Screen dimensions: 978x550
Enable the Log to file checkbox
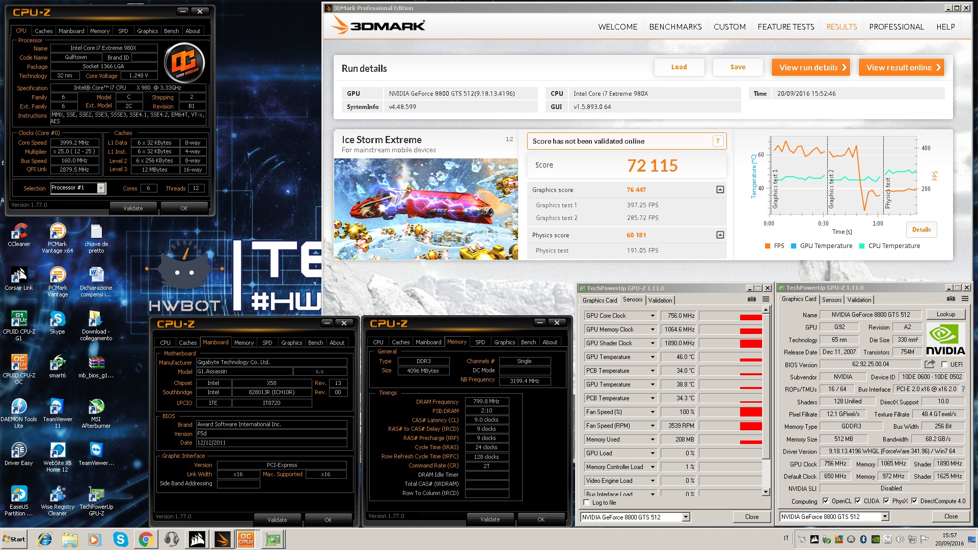click(587, 503)
